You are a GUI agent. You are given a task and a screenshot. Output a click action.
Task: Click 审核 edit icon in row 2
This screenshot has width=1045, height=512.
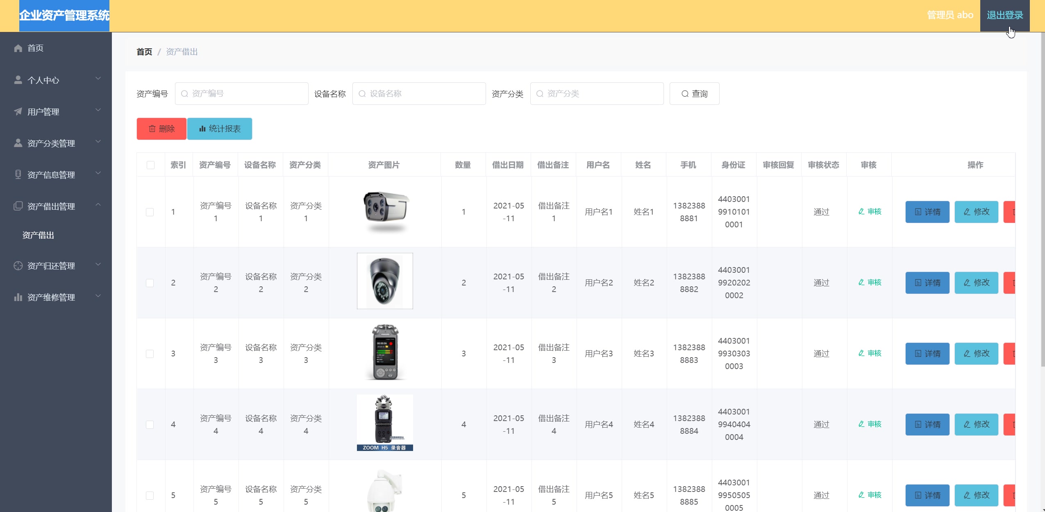pos(861,282)
